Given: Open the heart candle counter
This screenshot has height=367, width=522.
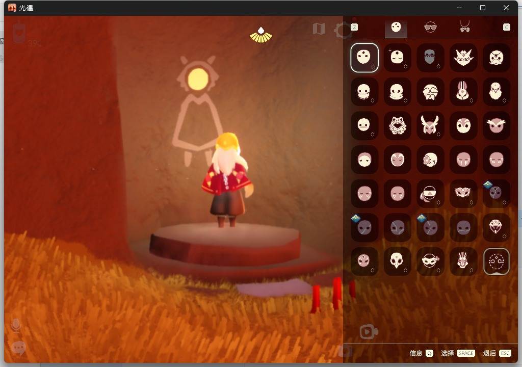Looking at the screenshot, I should coord(20,33).
